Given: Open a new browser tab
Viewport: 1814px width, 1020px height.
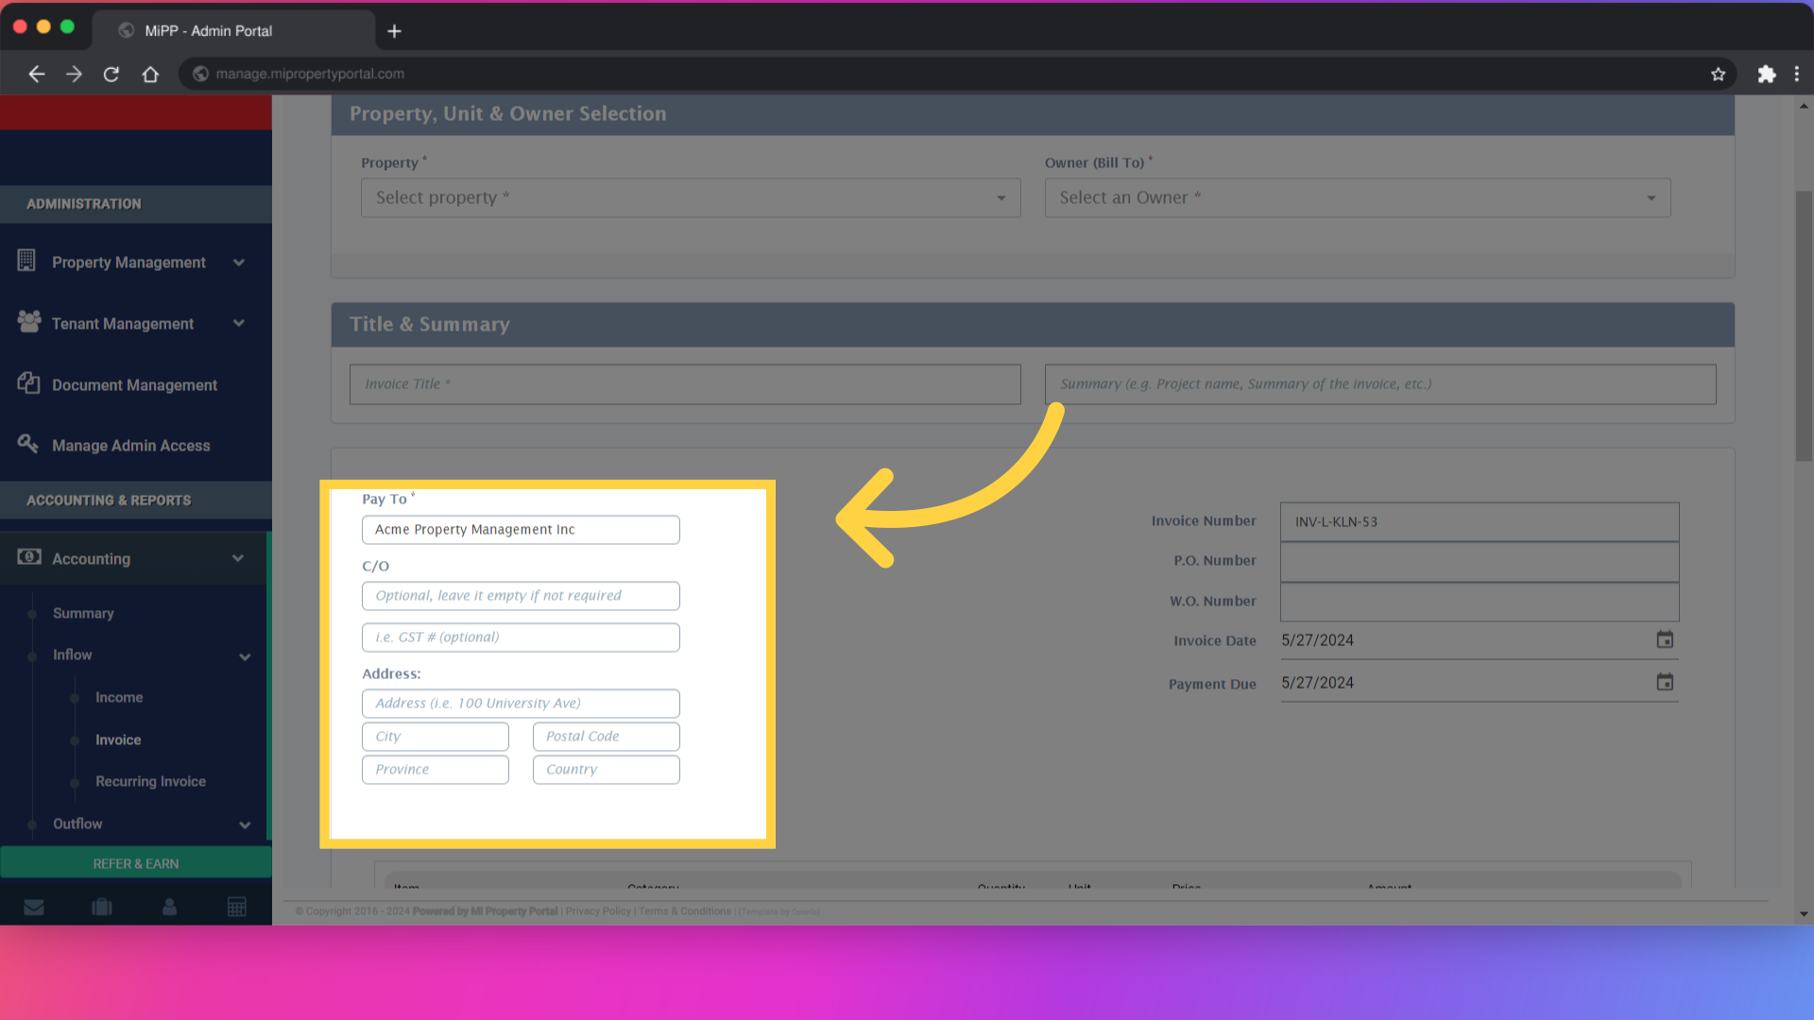Looking at the screenshot, I should click(x=394, y=30).
